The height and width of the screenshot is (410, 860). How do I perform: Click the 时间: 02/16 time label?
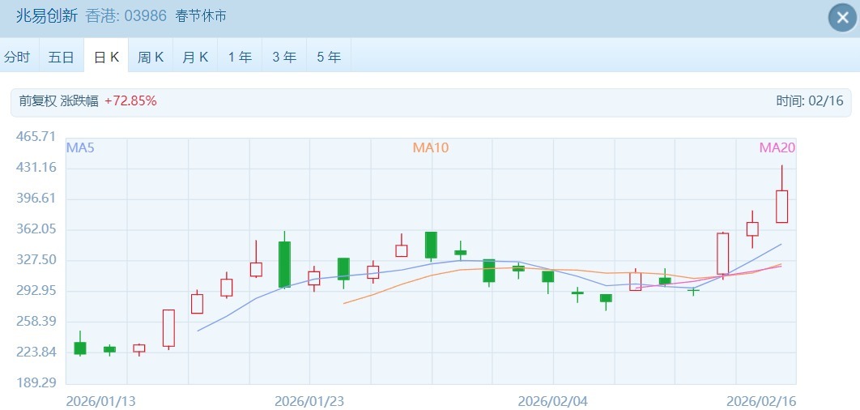click(x=810, y=101)
